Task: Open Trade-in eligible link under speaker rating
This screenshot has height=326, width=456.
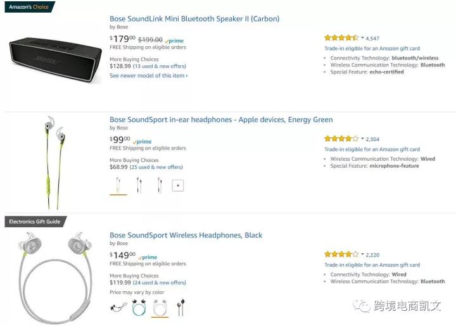Action: [372, 49]
